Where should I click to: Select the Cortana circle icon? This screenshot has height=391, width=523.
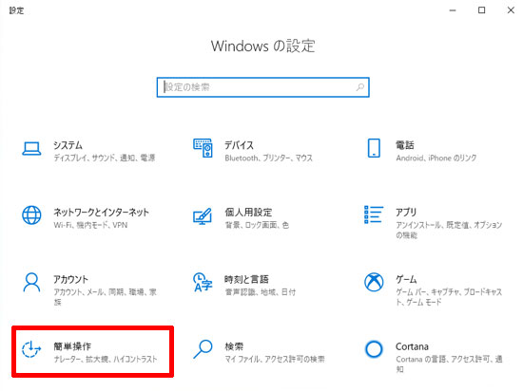(374, 349)
